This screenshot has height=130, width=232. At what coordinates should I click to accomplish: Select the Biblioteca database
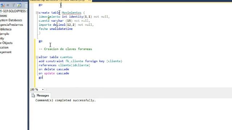tap(6, 29)
